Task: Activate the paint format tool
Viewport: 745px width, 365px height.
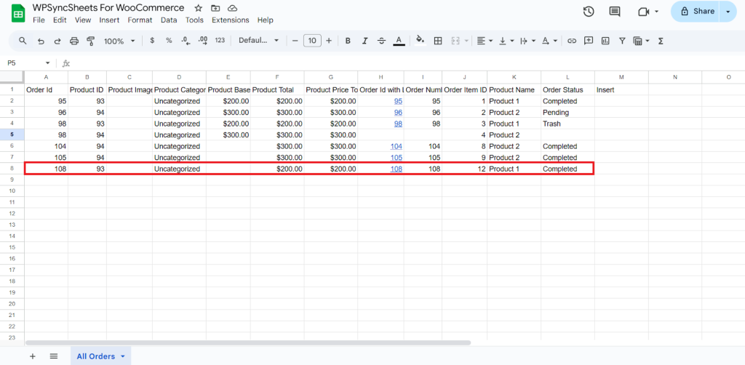Action: (x=91, y=41)
